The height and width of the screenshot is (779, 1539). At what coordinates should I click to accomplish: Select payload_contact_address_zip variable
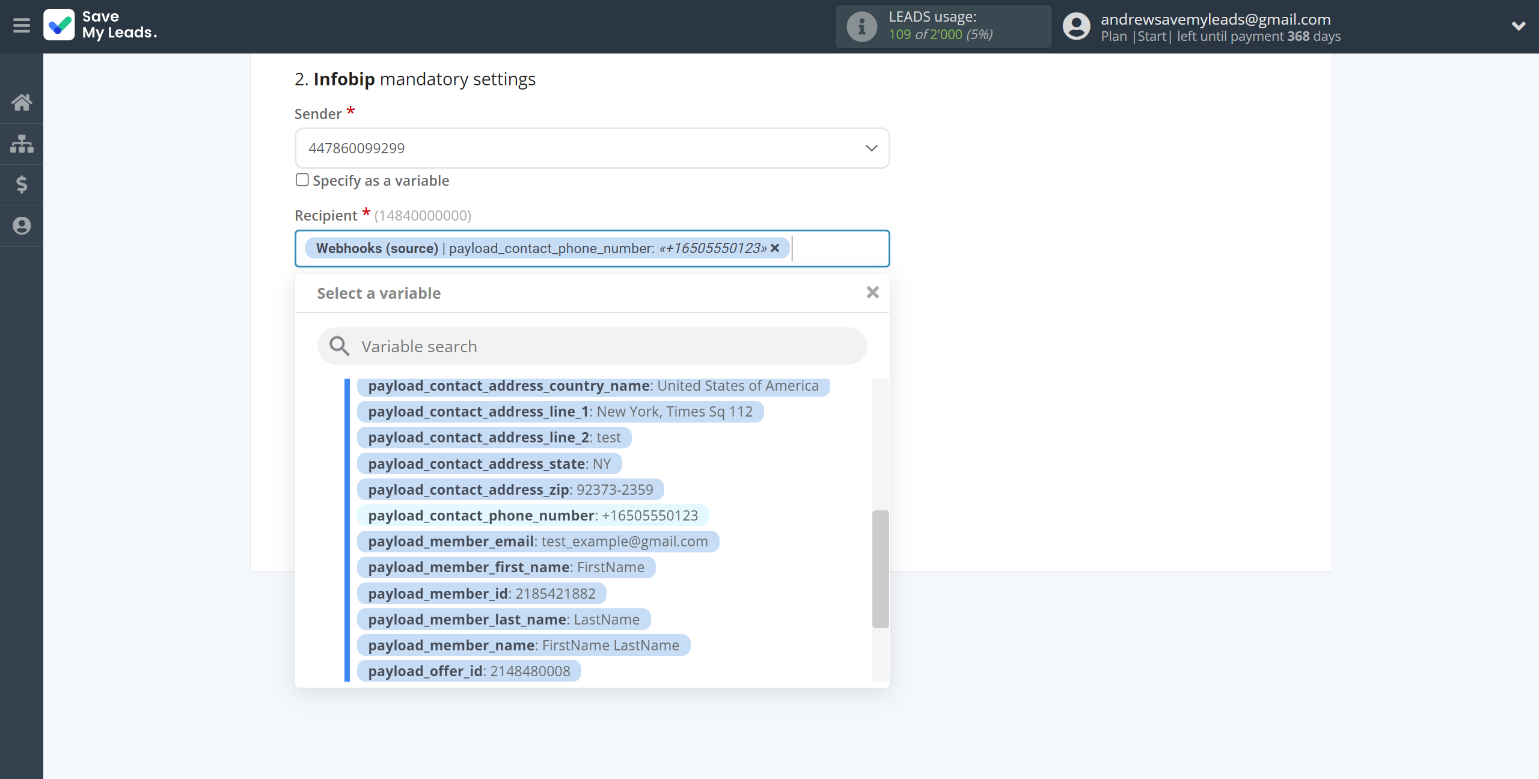[x=510, y=489]
